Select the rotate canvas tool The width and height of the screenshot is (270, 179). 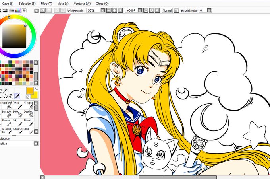point(6,96)
